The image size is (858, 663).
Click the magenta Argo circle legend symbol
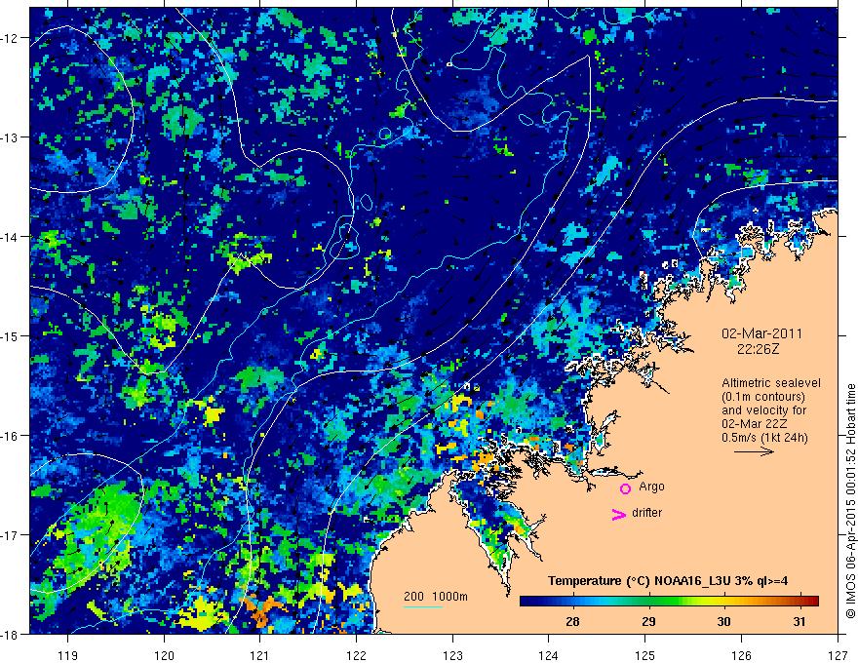[x=625, y=488]
